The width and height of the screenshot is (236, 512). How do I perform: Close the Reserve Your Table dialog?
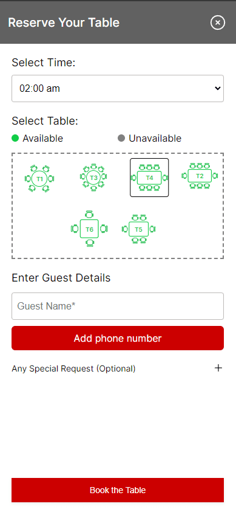218,22
